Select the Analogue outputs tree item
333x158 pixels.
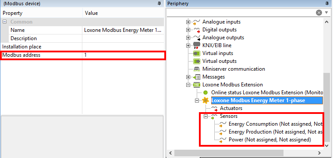tap(223, 38)
